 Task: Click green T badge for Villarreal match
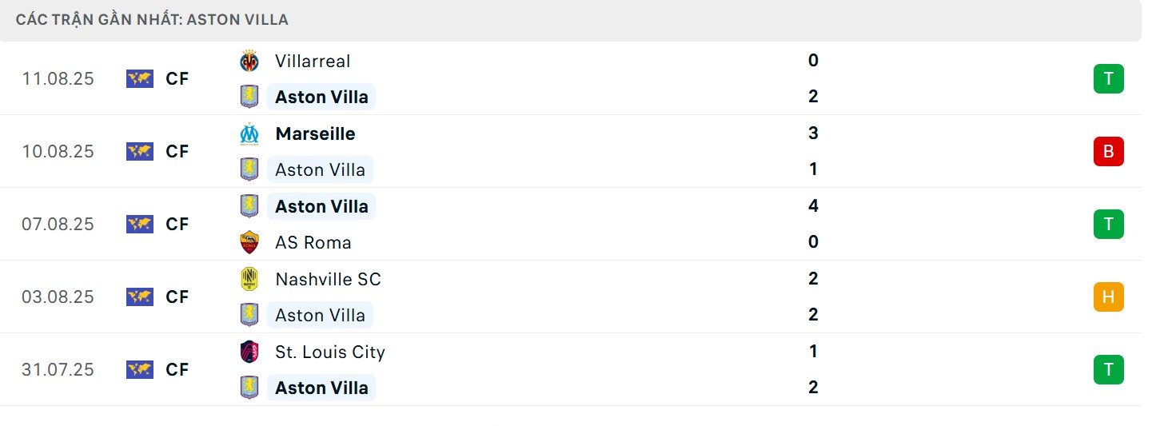pos(1108,78)
